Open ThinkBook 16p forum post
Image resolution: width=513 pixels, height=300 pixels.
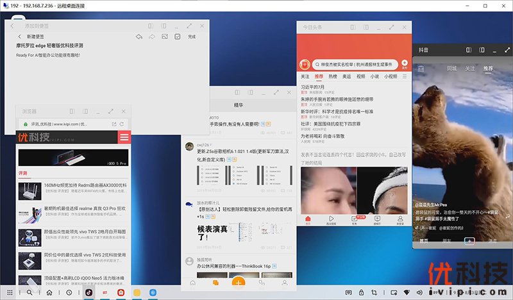pos(237,266)
